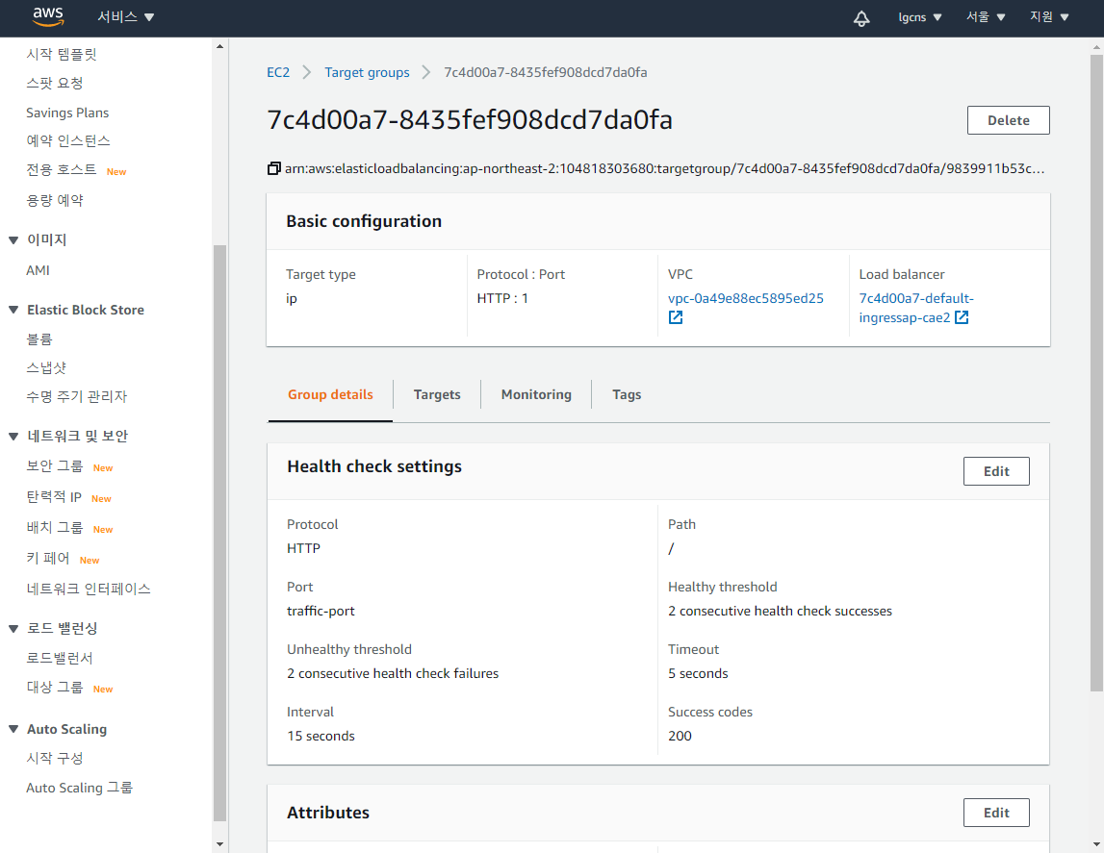Switch to the Monitoring tab
Screen dimensions: 1104x853
pyautogui.click(x=536, y=394)
